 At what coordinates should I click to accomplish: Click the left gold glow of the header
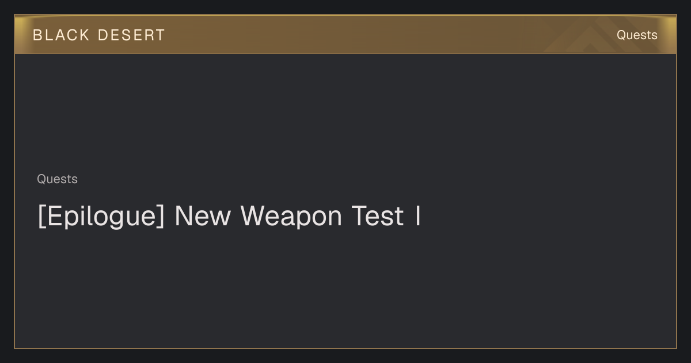pos(23,35)
